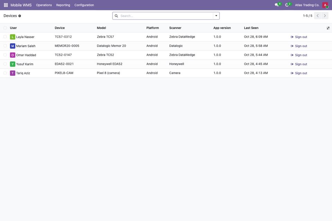Open the apps grid menu icon

pos(6,5)
